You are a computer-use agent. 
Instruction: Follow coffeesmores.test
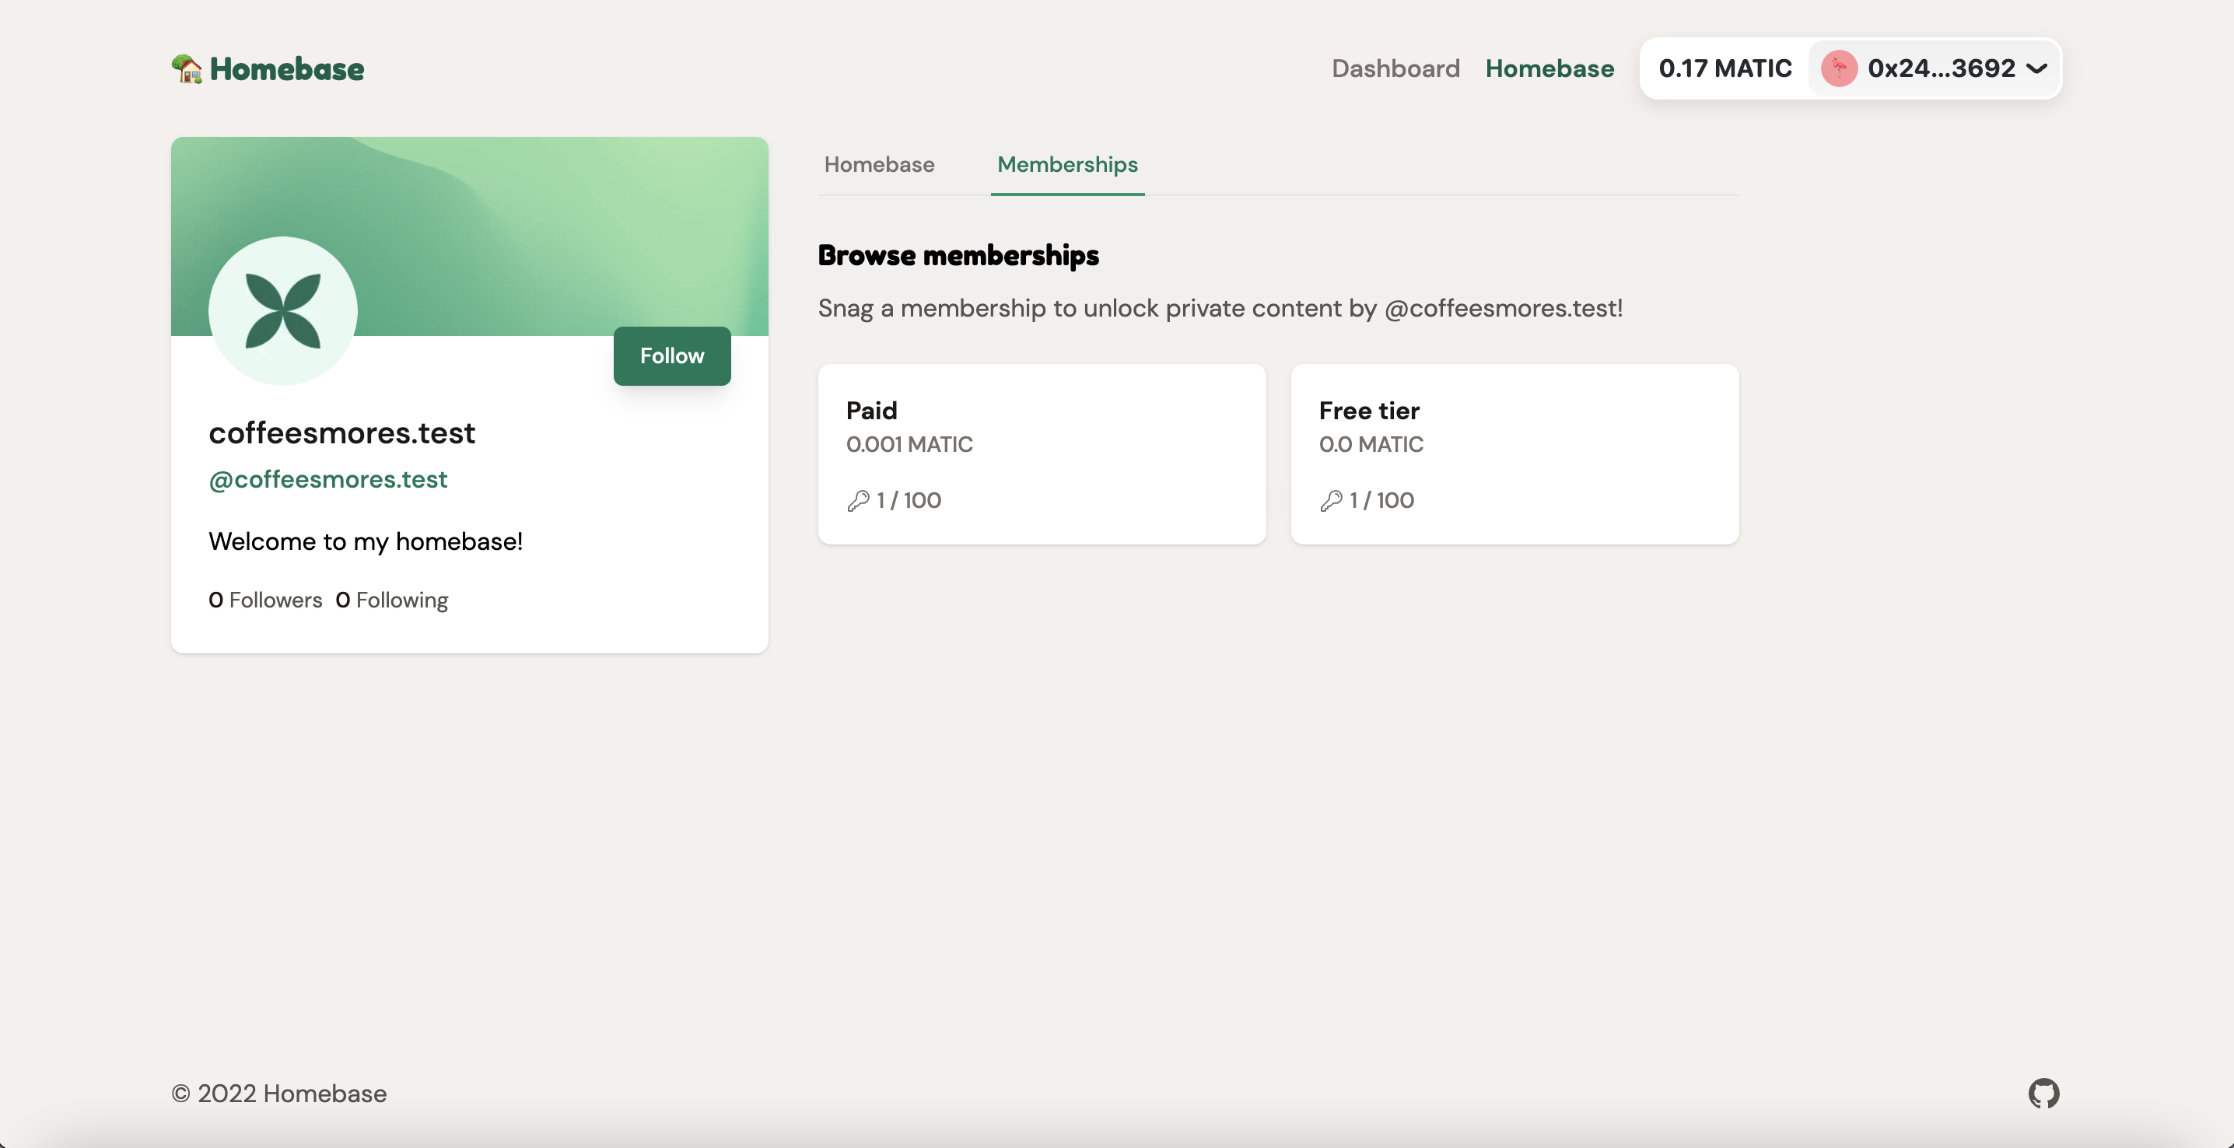(x=672, y=355)
